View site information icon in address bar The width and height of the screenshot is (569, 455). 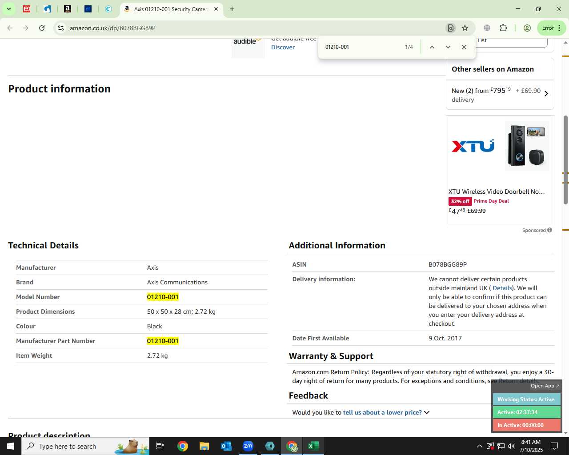pyautogui.click(x=61, y=28)
